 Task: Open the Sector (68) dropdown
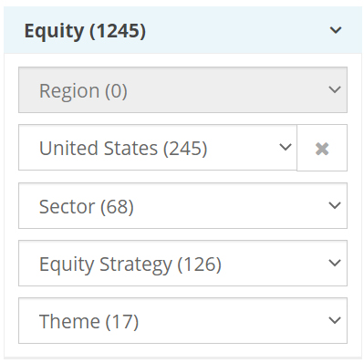pos(182,205)
